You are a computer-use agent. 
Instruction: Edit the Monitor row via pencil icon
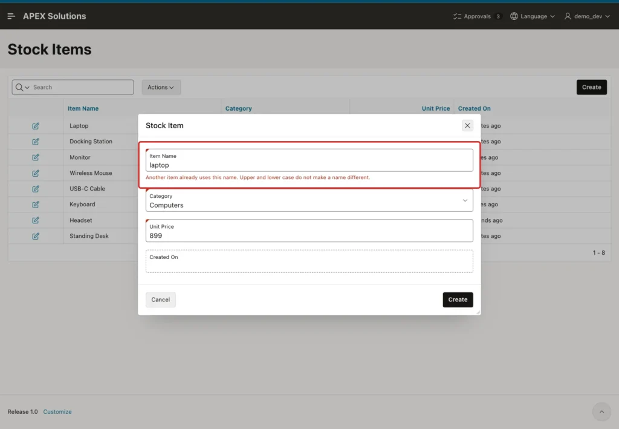(36, 157)
